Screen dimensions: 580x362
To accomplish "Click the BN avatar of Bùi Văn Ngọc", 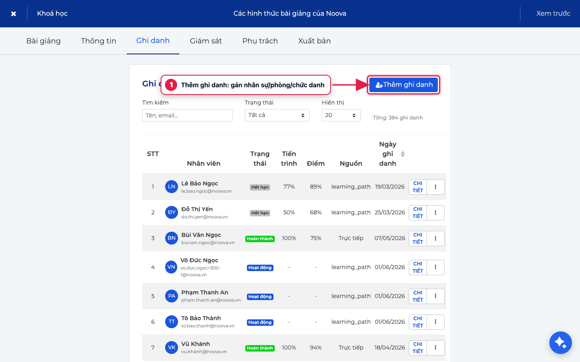I will pos(172,238).
